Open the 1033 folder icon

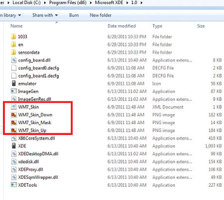[13, 36]
